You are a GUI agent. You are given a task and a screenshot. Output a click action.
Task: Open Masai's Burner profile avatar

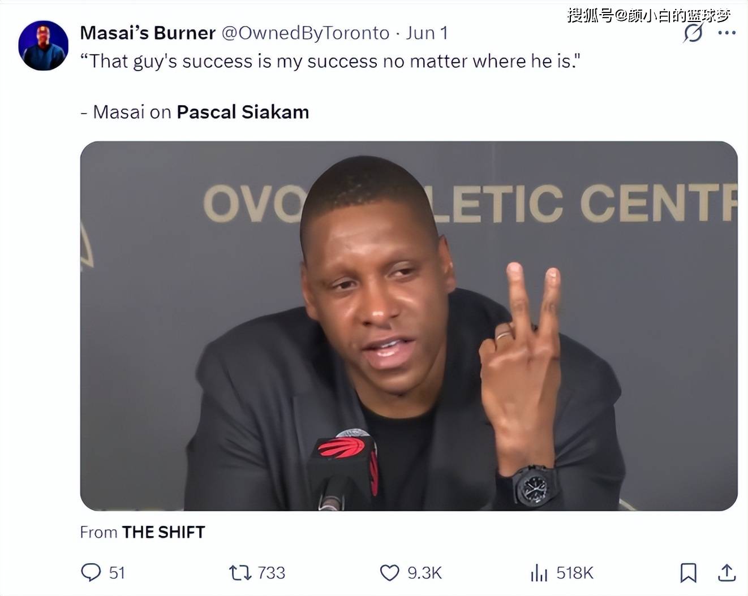coord(44,46)
